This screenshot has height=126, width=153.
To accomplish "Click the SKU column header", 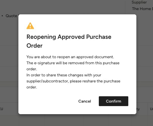I will (x=2, y=109).
